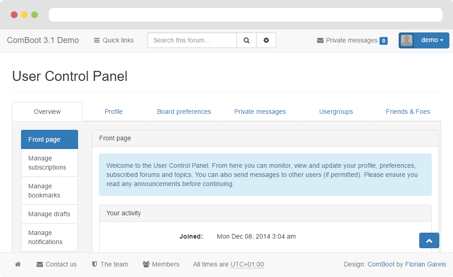Viewport: 453px width, 277px height.
Task: Go to board index home icon
Action: [x=18, y=264]
